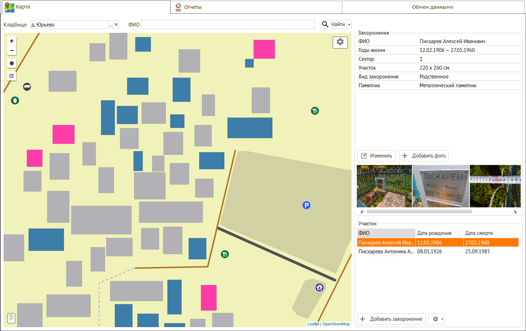The height and width of the screenshot is (331, 526).
Task: Select the blue parking marker
Action: pos(306,205)
